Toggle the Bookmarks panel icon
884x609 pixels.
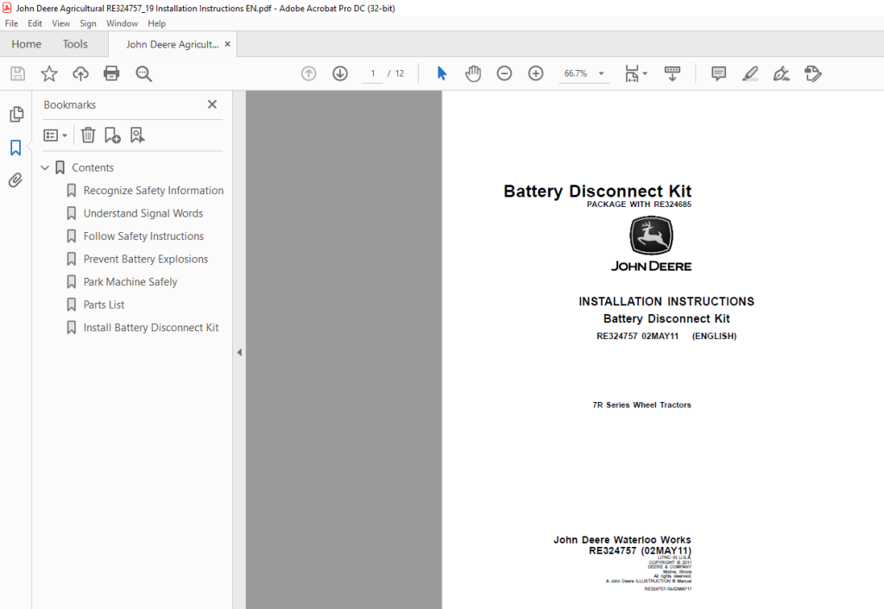(x=16, y=148)
